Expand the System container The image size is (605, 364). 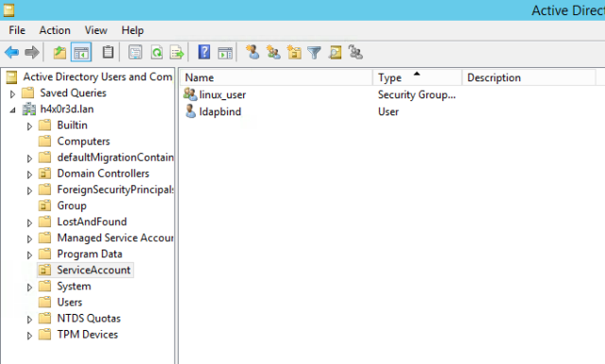coord(29,287)
